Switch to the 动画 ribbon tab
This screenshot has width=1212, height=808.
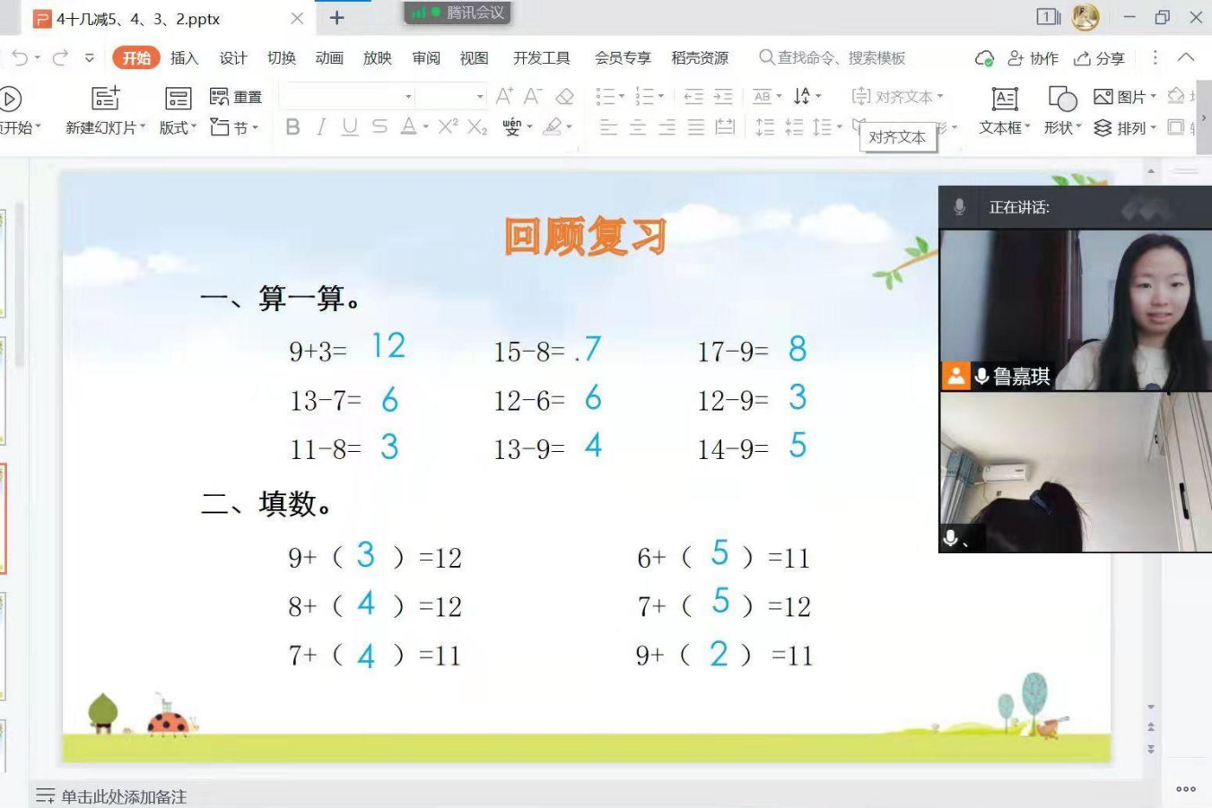[x=329, y=58]
